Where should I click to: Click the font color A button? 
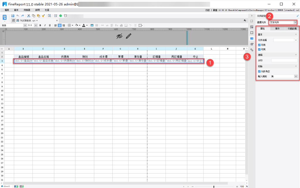pyautogui.click(x=83, y=25)
